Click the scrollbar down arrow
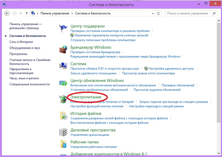The image size is (222, 157). pyautogui.click(x=219, y=153)
